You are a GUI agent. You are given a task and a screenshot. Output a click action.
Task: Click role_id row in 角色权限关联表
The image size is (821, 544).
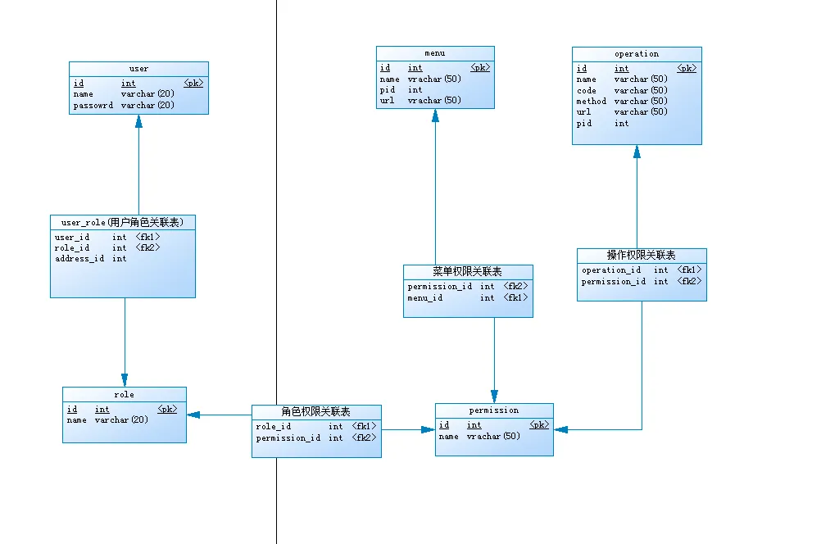(x=316, y=427)
